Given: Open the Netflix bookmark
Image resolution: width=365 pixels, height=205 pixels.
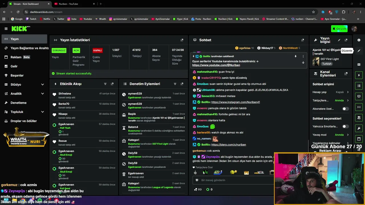Looking at the screenshot, I should (44, 19).
